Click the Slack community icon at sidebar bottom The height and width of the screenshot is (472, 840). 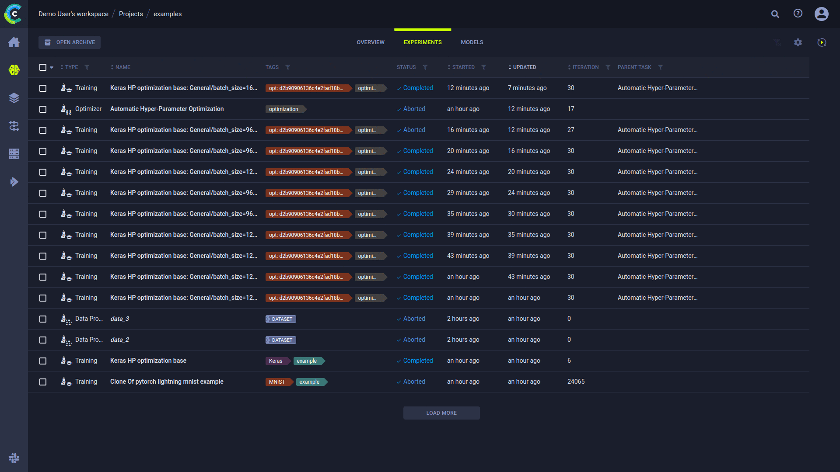[x=14, y=458]
